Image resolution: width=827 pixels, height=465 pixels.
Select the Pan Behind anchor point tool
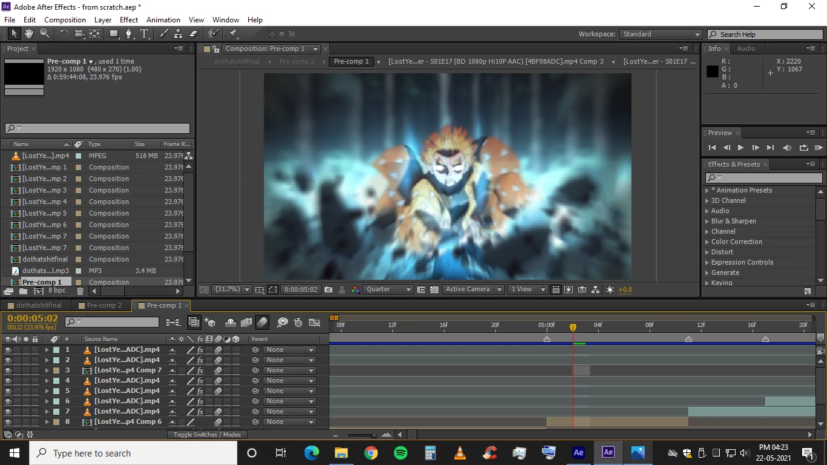click(95, 34)
